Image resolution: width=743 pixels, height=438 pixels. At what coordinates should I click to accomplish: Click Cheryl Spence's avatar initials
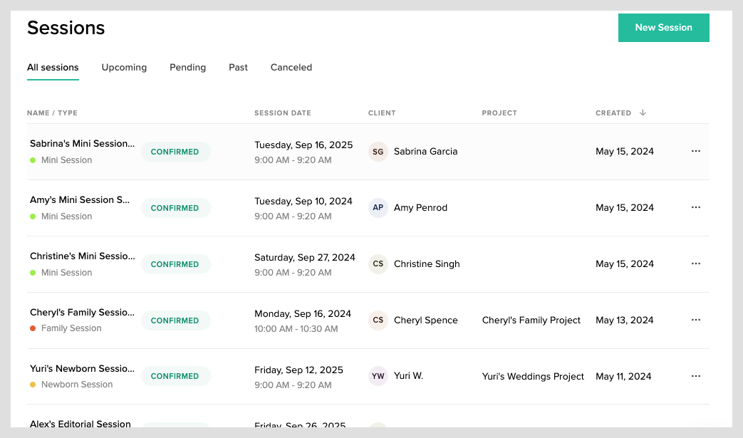click(x=378, y=320)
